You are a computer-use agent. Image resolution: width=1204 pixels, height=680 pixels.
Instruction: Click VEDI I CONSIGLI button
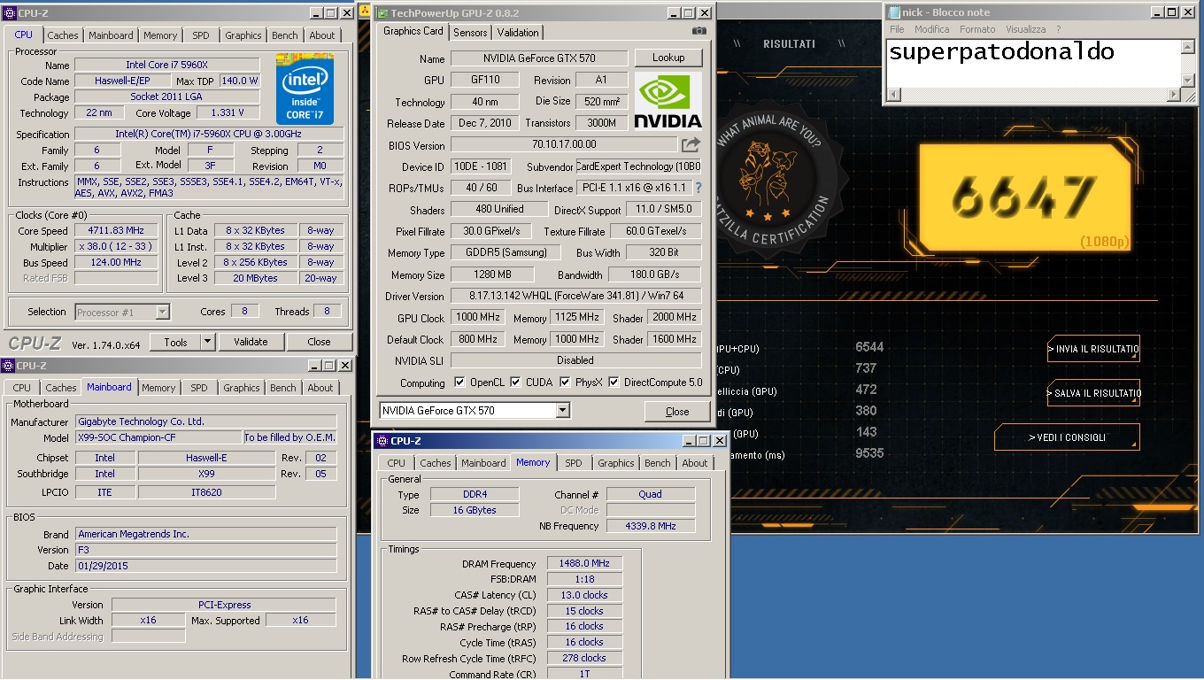1067,437
